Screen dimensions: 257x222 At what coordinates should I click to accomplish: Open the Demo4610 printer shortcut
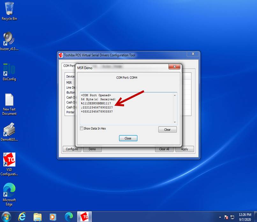9,130
